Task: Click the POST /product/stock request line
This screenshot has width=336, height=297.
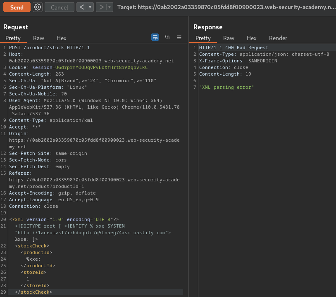Action: click(x=50, y=48)
